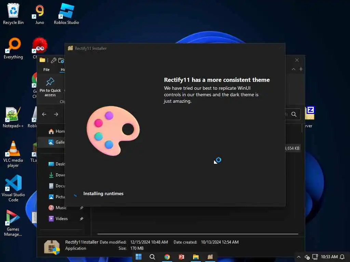Image resolution: width=350 pixels, height=262 pixels.
Task: Open Visual Studio Code shortcut
Action: 13,188
